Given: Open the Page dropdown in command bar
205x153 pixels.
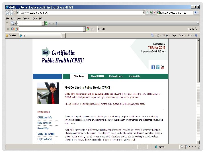Looking at the screenshot, I should [175, 35].
